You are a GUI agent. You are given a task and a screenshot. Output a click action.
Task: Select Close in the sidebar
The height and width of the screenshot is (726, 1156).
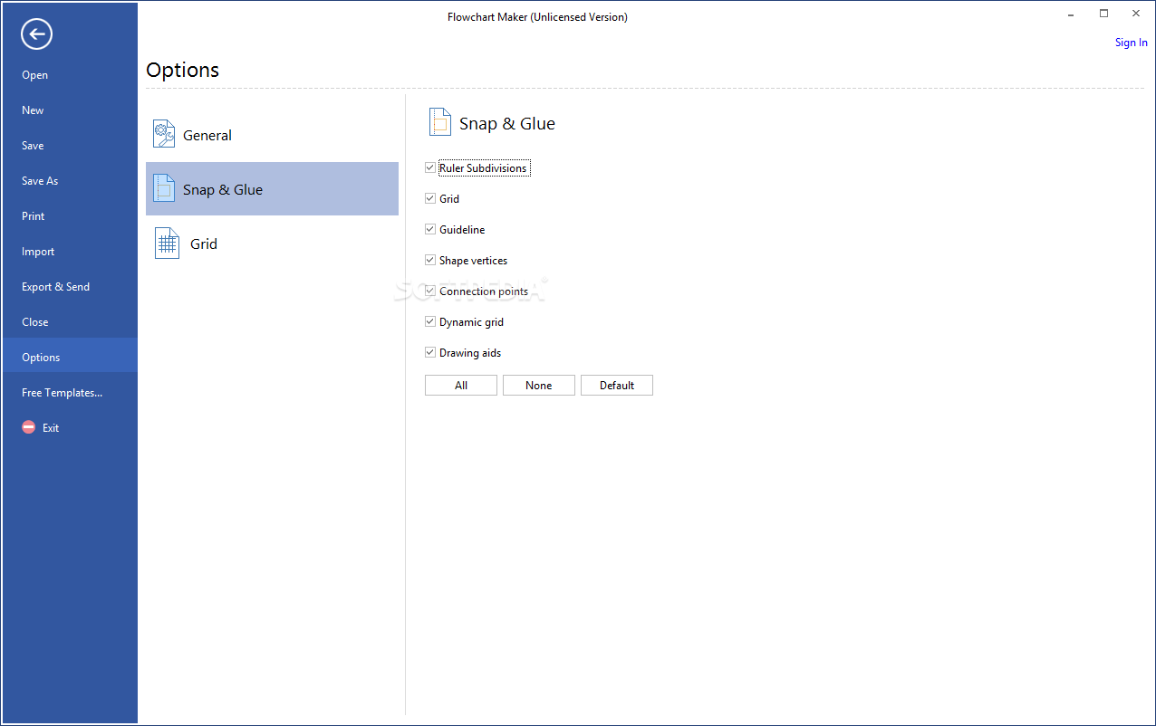click(x=70, y=322)
